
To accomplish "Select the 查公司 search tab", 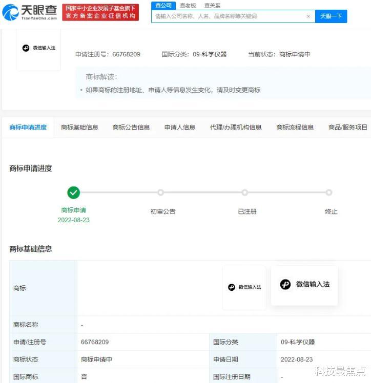I will 163,6.
